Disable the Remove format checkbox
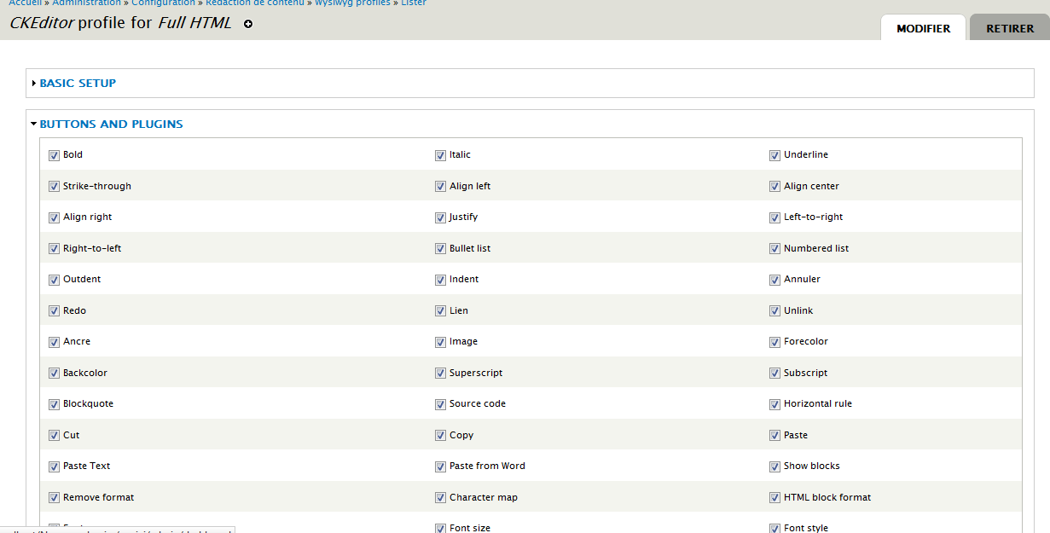The height and width of the screenshot is (533, 1050). point(54,498)
